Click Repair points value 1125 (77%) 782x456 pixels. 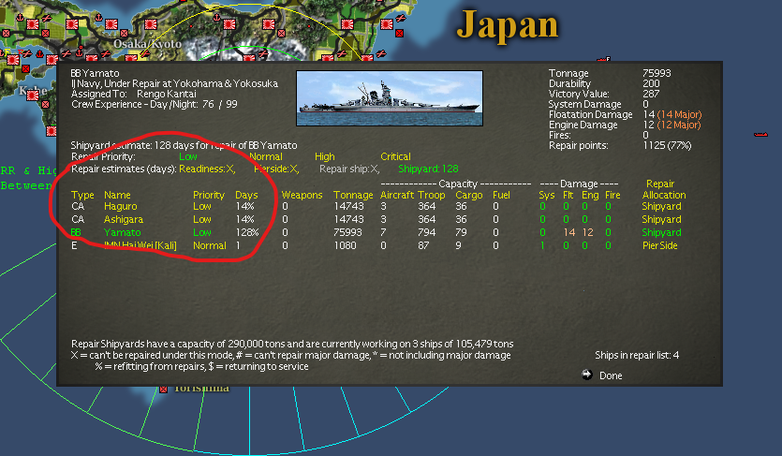[x=668, y=145]
